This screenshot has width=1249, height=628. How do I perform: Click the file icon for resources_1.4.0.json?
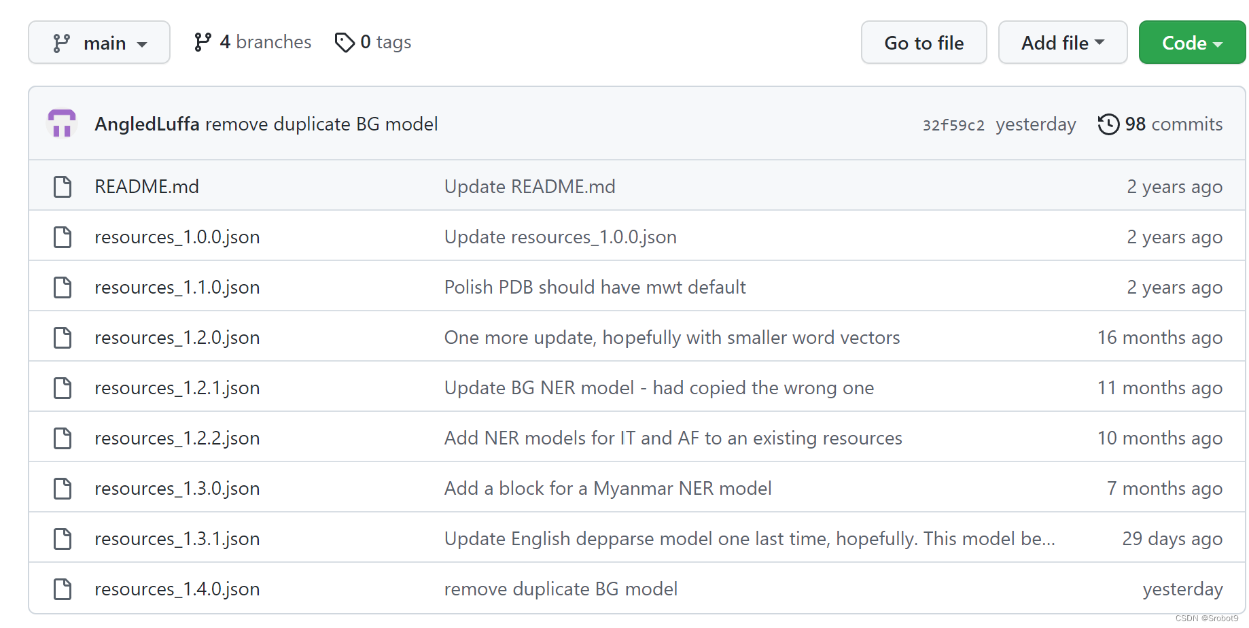(63, 589)
